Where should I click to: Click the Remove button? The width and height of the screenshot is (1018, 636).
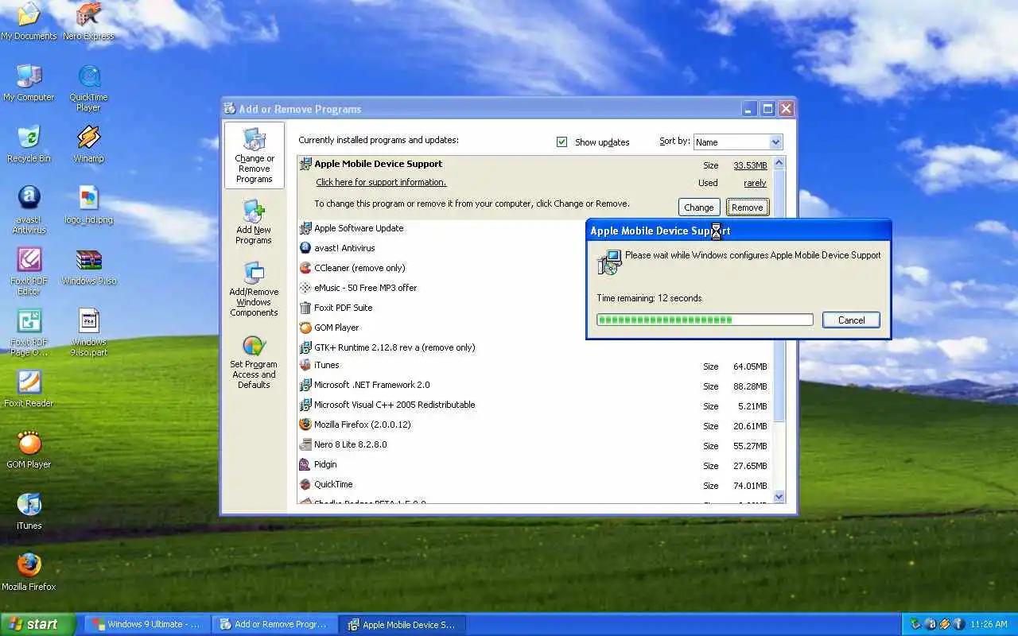747,207
